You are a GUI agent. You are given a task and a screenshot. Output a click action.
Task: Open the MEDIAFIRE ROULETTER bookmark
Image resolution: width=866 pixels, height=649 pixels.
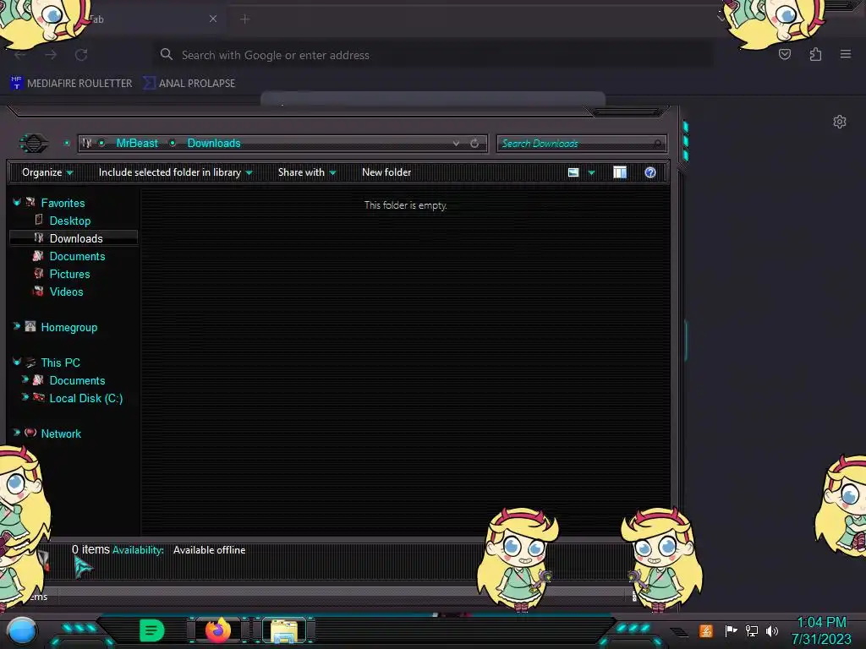pyautogui.click(x=71, y=84)
